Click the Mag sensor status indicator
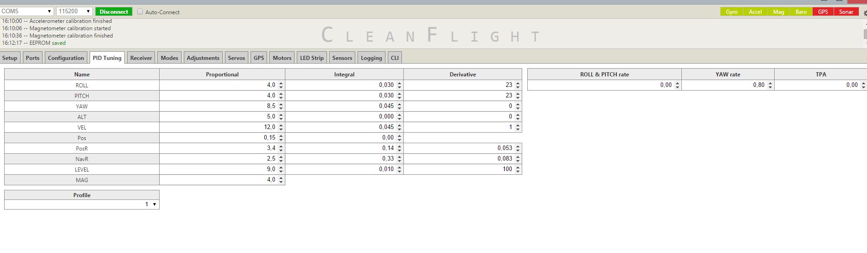The width and height of the screenshot is (867, 253). (778, 12)
